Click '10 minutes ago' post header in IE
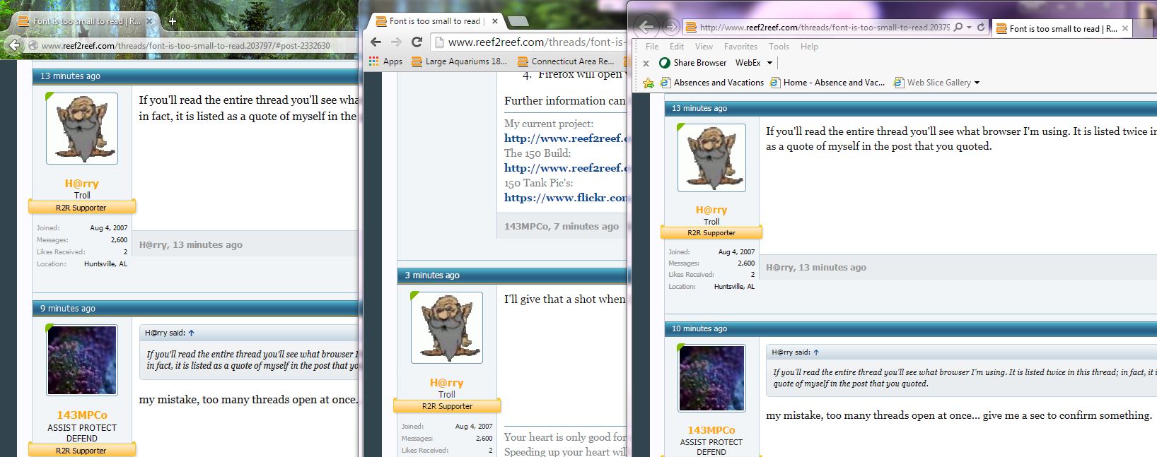 click(x=699, y=328)
